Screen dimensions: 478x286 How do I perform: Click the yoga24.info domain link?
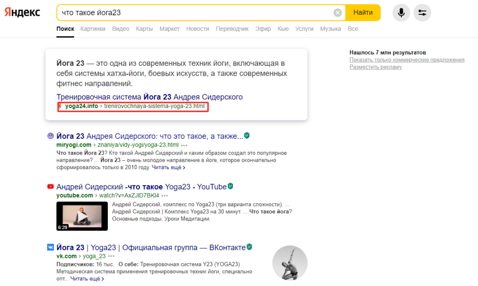[81, 106]
